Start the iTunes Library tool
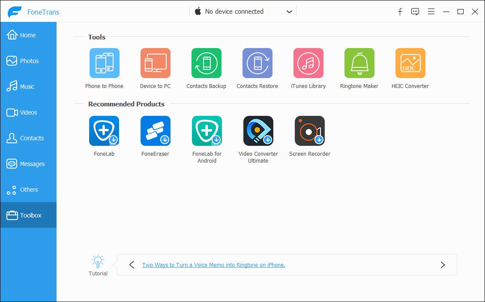Image resolution: width=485 pixels, height=302 pixels. click(308, 63)
